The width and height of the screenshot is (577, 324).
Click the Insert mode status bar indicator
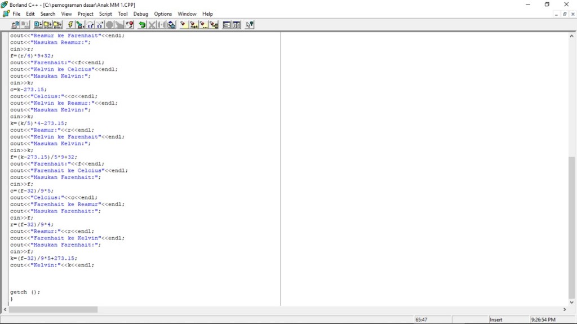(496, 319)
